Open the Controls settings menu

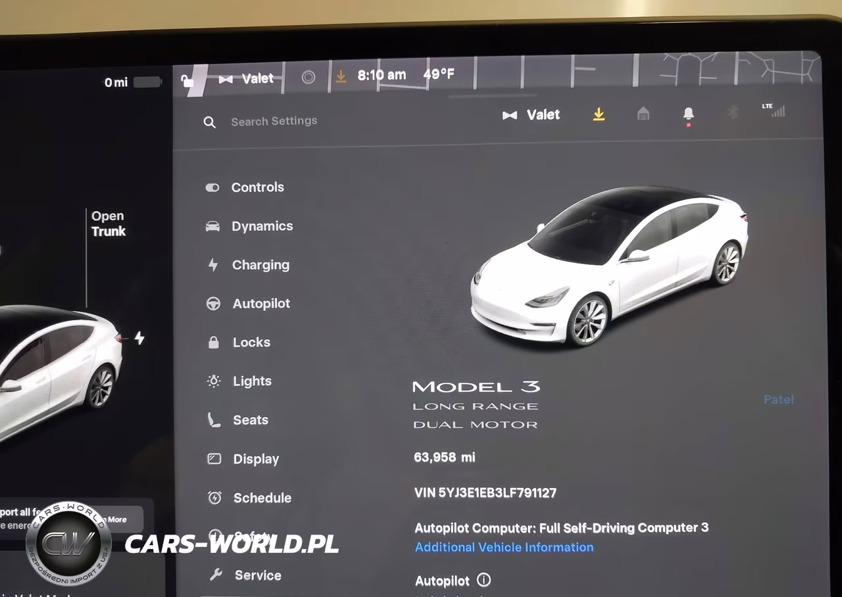[245, 187]
